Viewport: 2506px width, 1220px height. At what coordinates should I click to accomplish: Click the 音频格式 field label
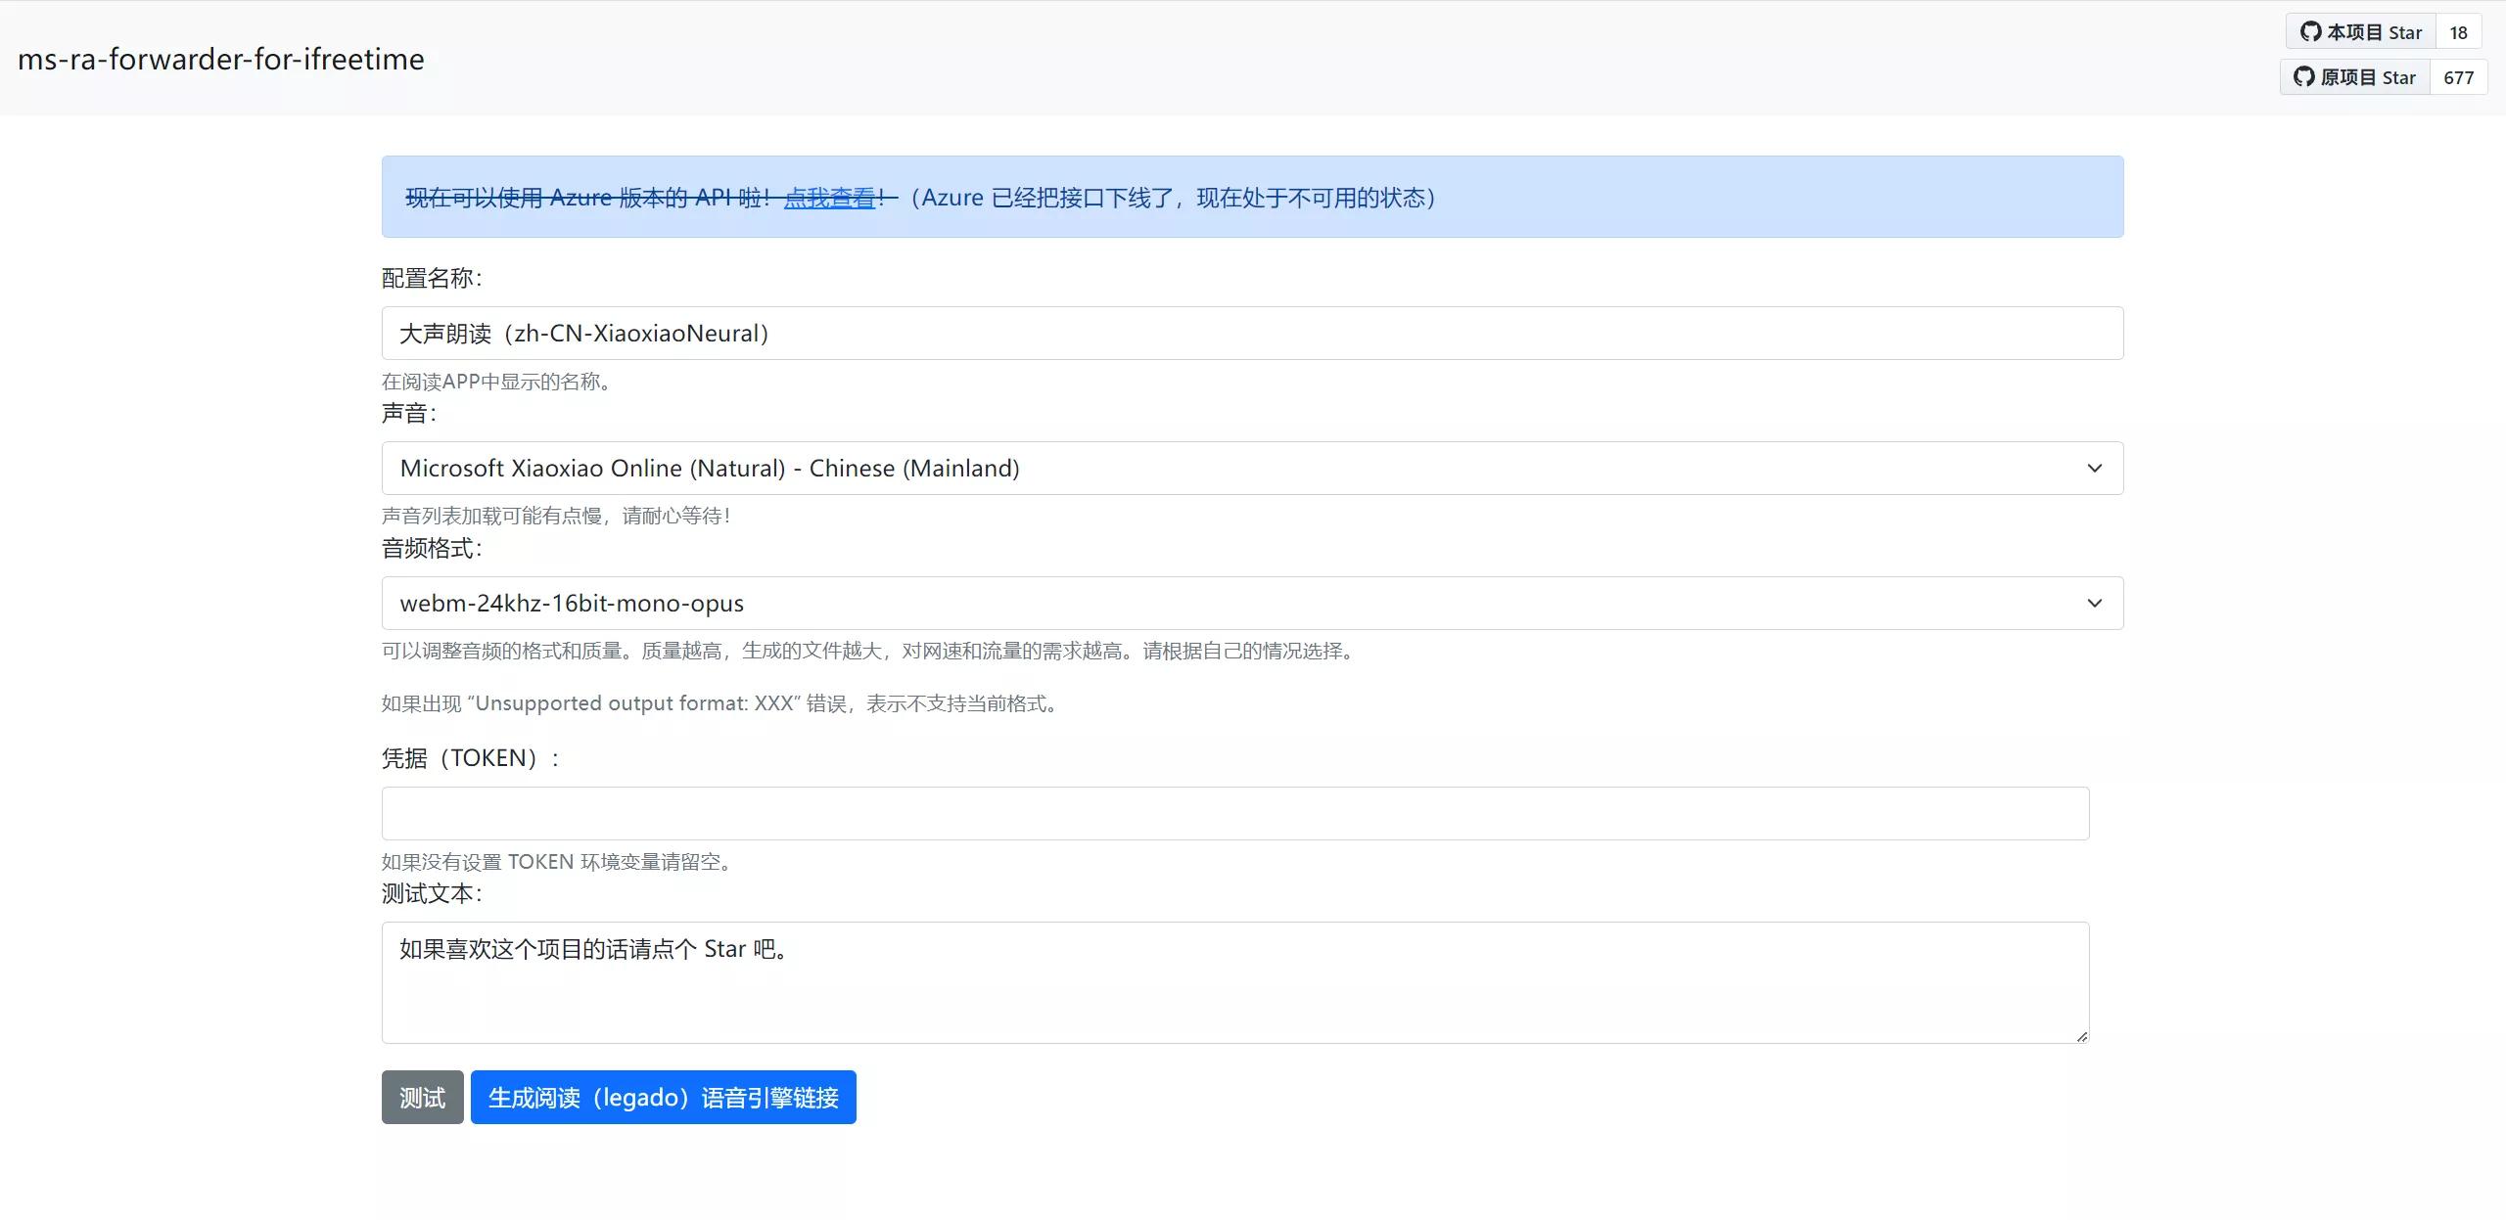[432, 549]
